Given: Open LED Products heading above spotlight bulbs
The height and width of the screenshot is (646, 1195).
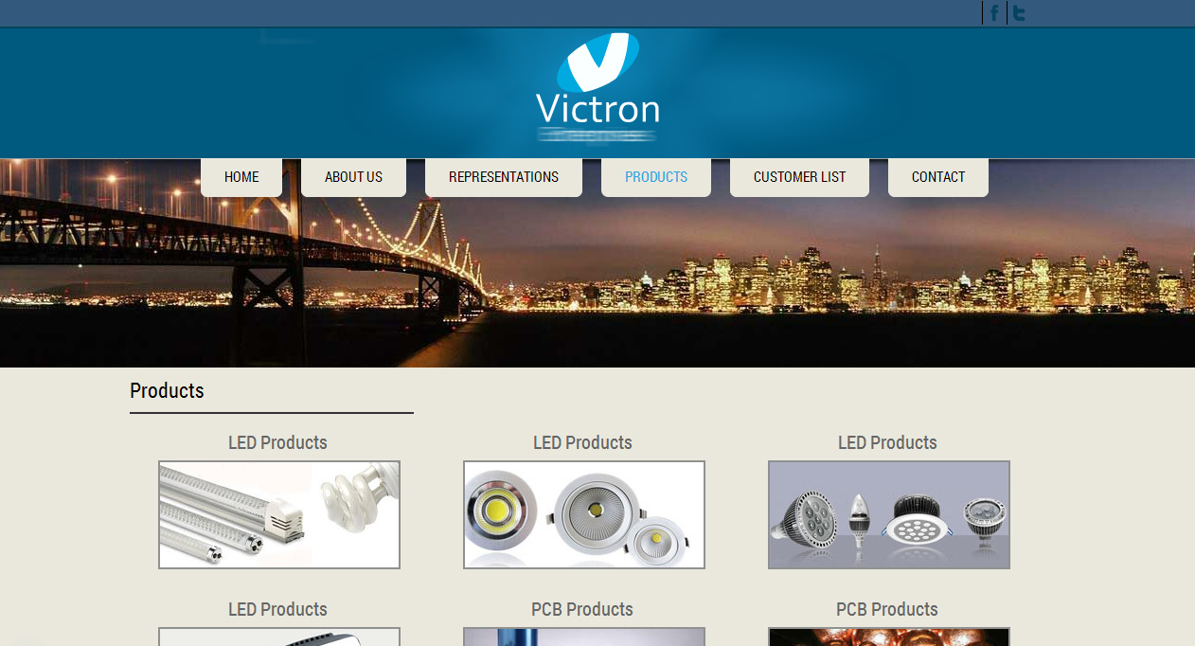Looking at the screenshot, I should 887,442.
